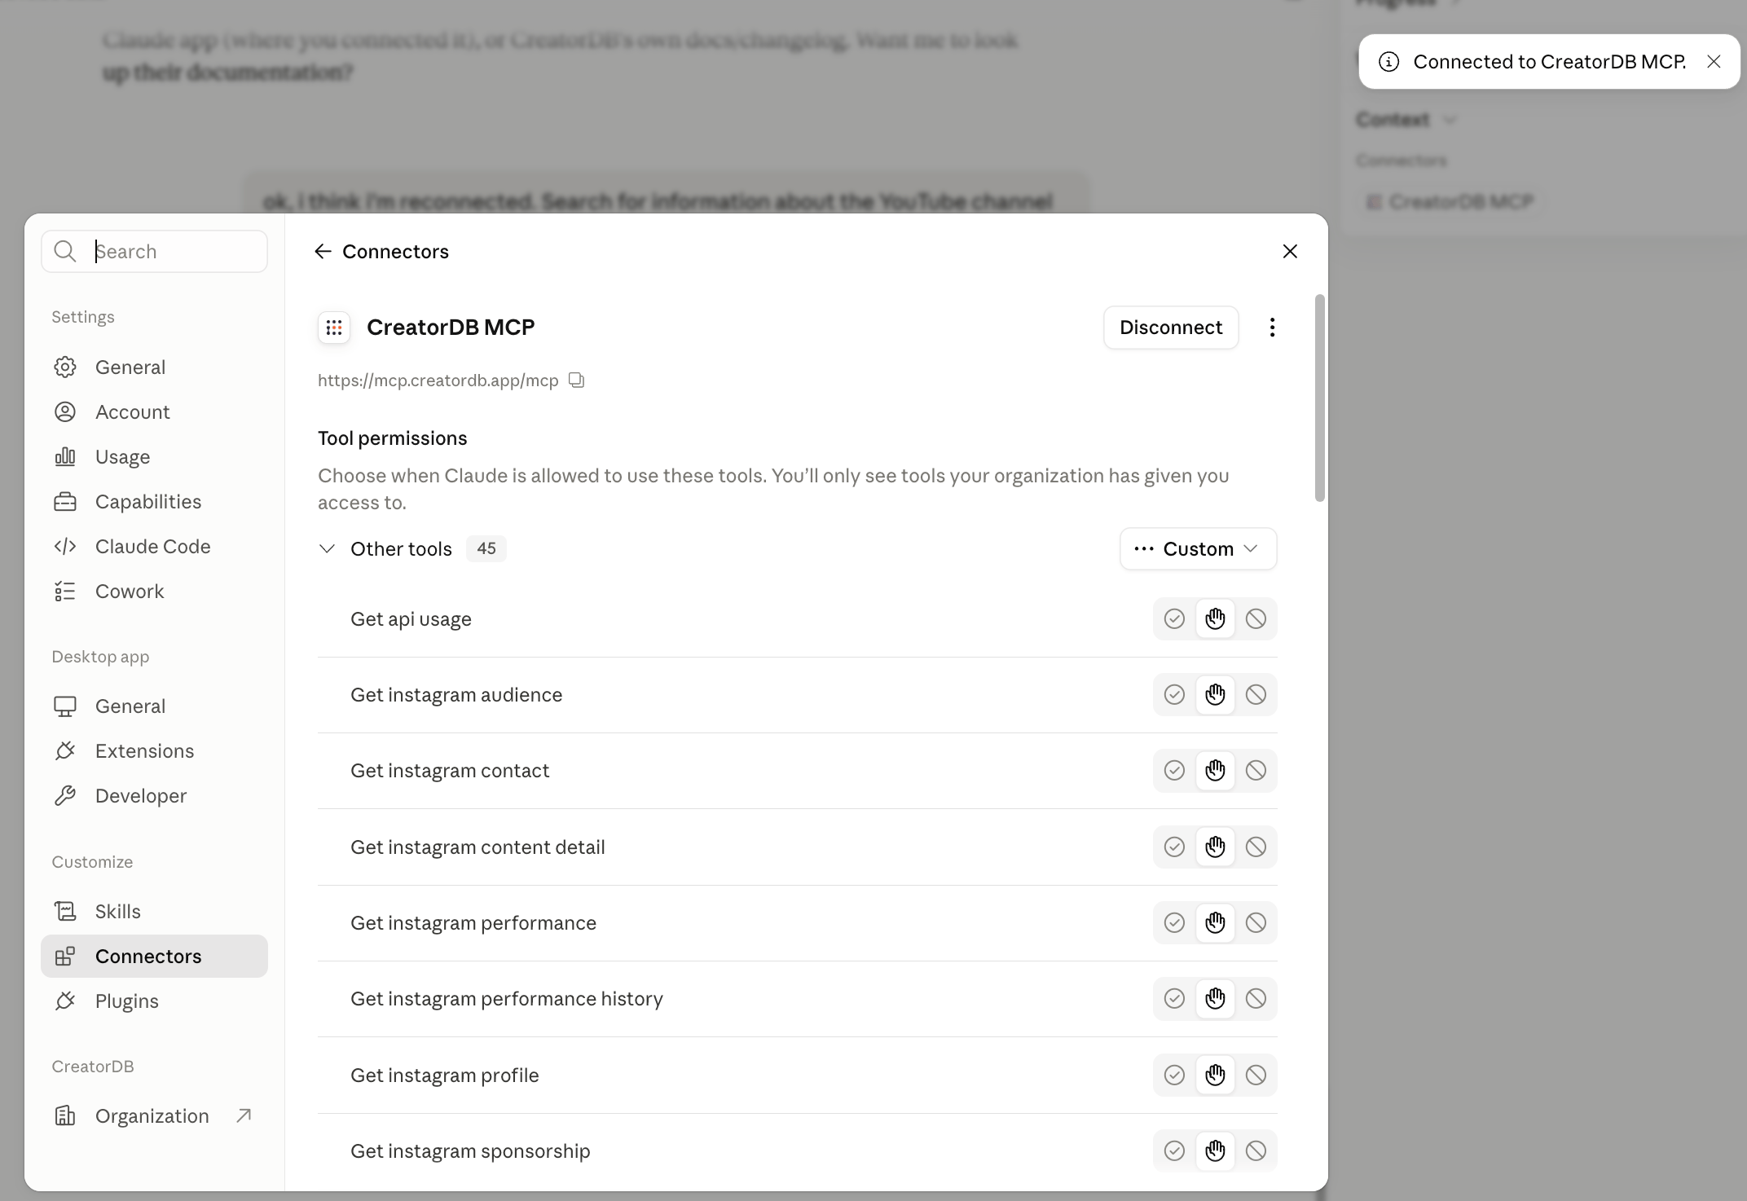Expand the Context section in side panel
1747x1201 pixels.
1450,120
